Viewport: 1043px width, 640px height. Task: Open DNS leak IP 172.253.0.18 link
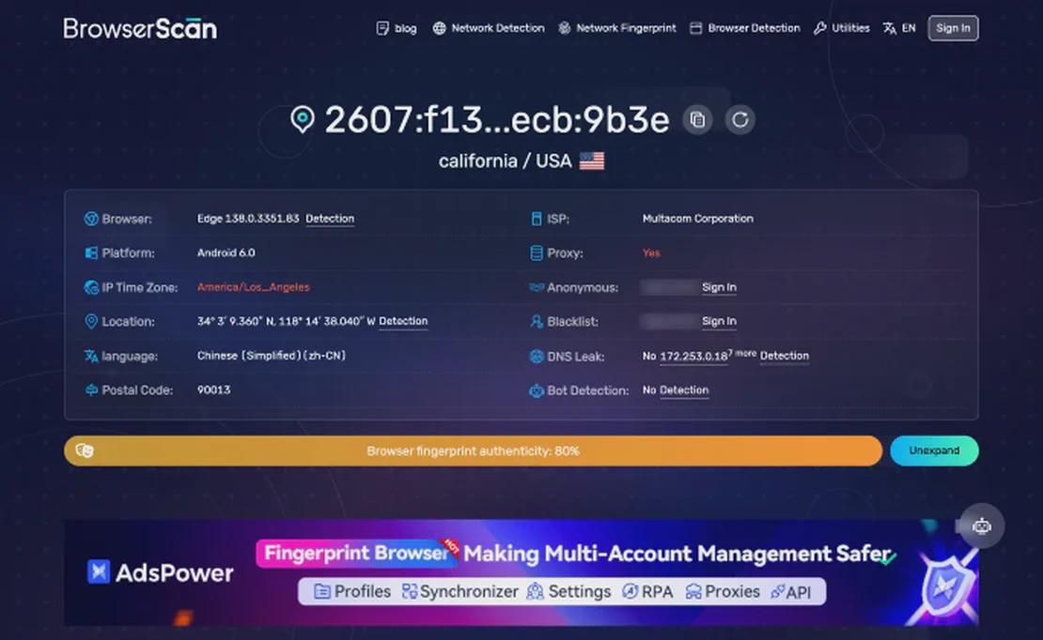coord(693,357)
